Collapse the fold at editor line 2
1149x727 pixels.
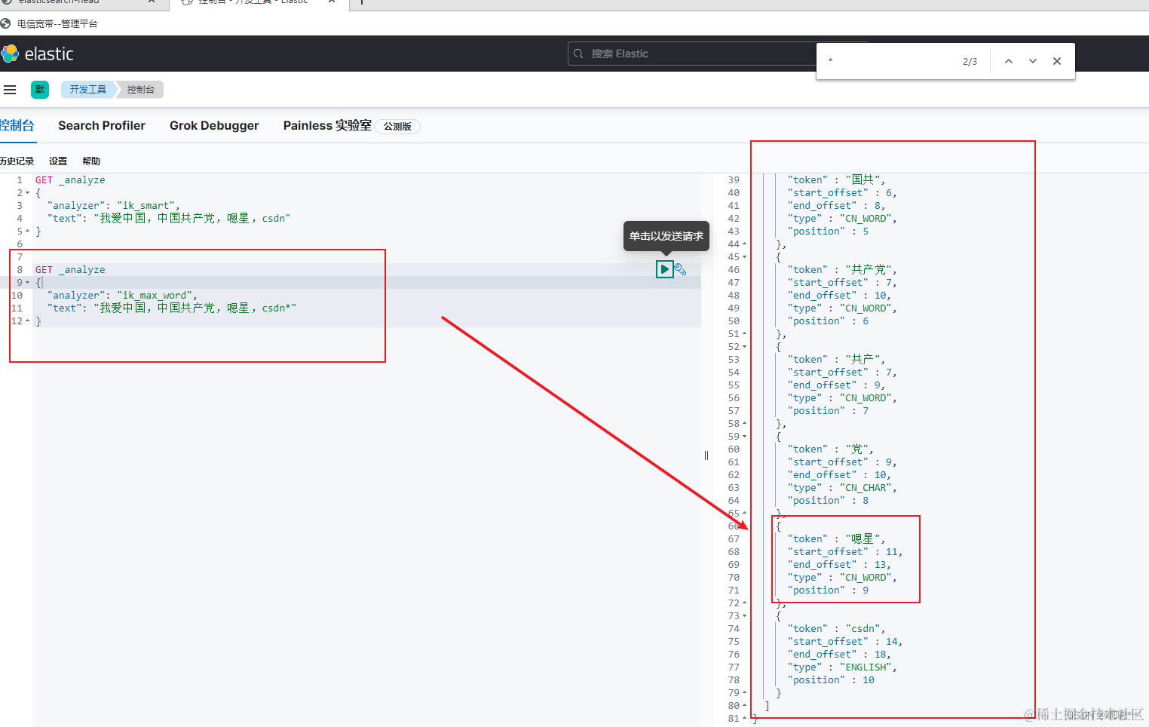click(x=28, y=193)
